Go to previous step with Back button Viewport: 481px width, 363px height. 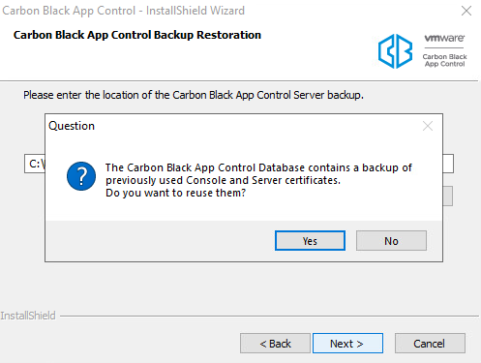(x=275, y=344)
